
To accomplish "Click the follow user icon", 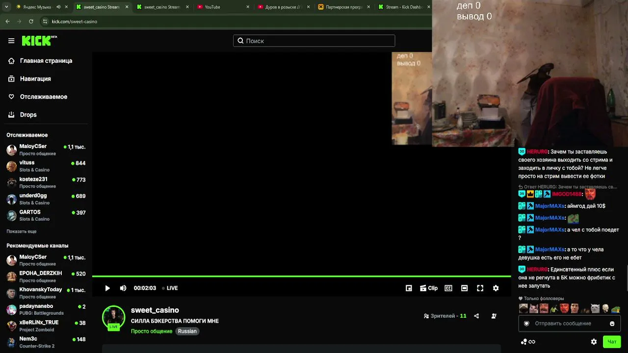I will [x=494, y=316].
